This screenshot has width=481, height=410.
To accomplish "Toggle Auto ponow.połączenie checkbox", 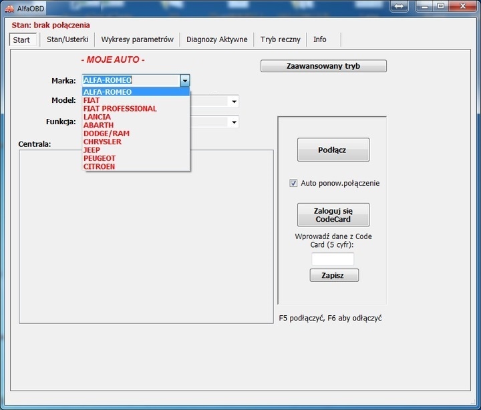I will coord(293,183).
